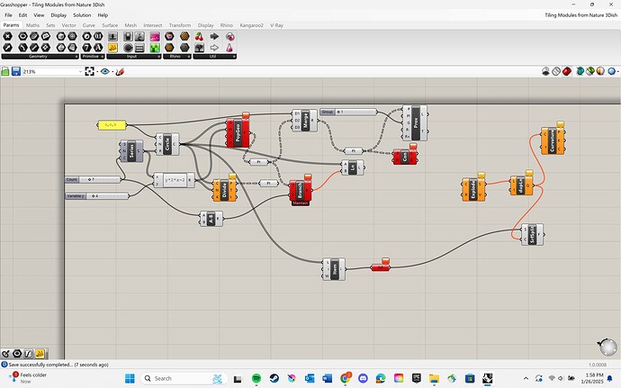The height and width of the screenshot is (388, 621).
Task: Open the File menu
Action: pyautogui.click(x=8, y=15)
